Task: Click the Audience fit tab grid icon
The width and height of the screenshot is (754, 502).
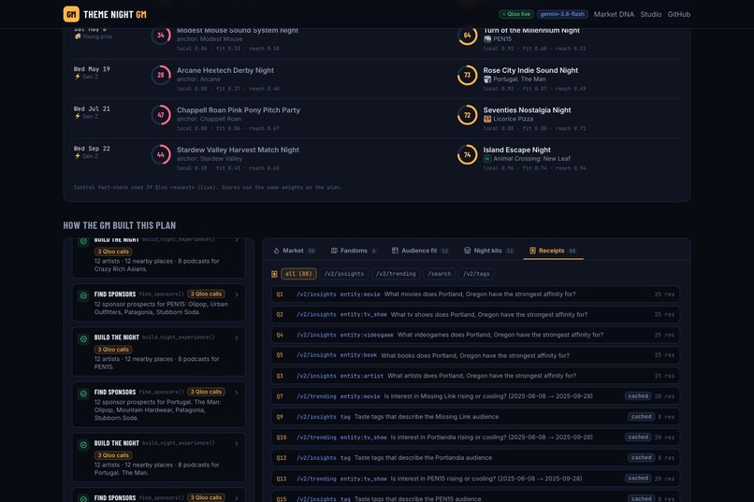Action: 395,251
